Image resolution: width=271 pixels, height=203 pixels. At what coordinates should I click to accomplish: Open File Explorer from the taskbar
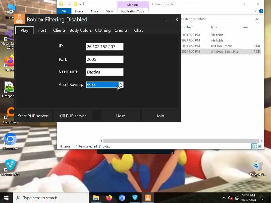click(x=96, y=198)
